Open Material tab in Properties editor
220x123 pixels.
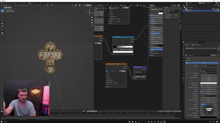[x=183, y=79]
